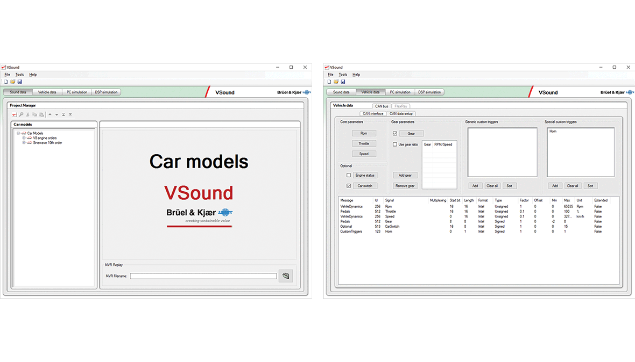
Task: Uncheck the Car switch checkbox
Action: [x=349, y=186]
